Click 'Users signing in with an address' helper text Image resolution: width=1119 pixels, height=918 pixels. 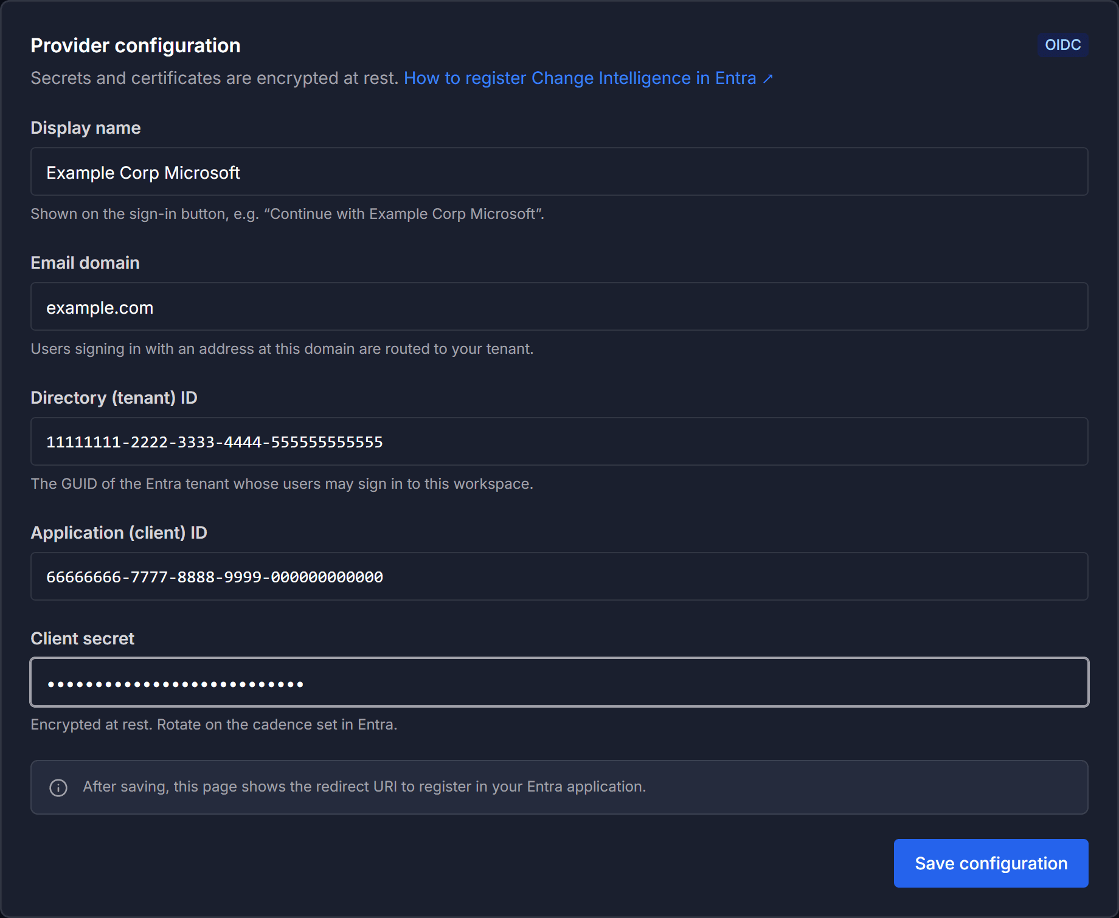tap(282, 349)
